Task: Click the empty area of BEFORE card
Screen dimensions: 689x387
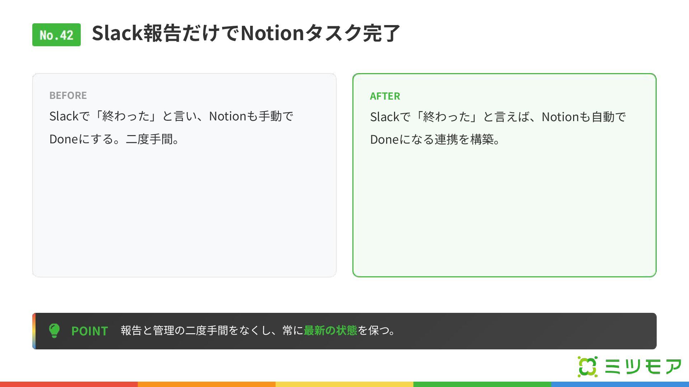Action: [184, 211]
